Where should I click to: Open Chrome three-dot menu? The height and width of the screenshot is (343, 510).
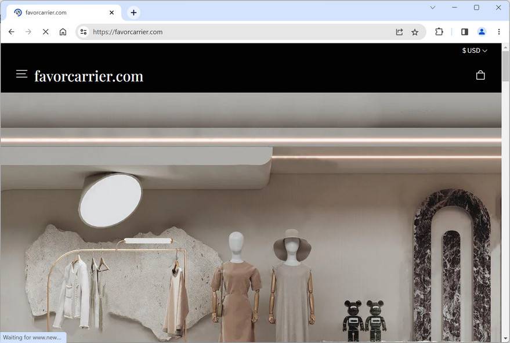pos(499,32)
